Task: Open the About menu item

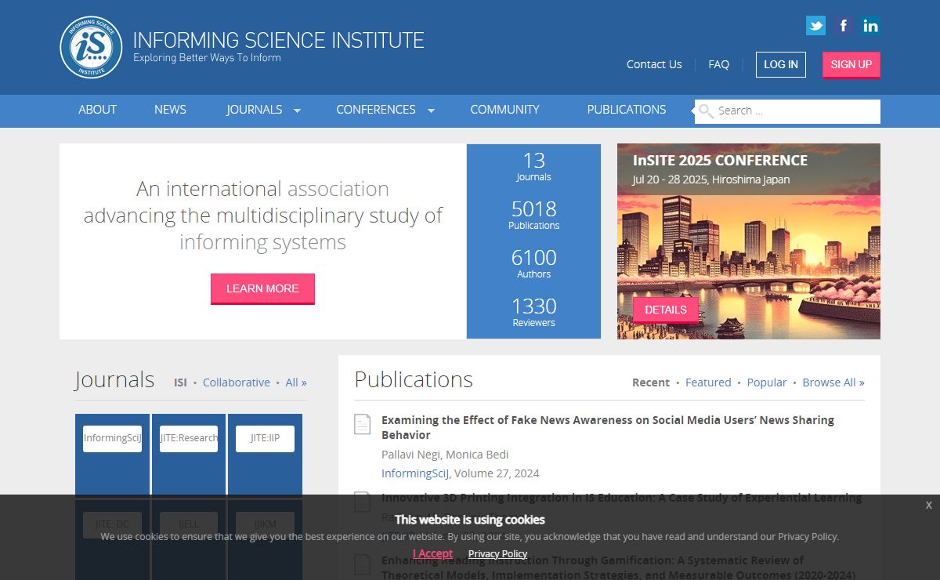Action: tap(97, 110)
